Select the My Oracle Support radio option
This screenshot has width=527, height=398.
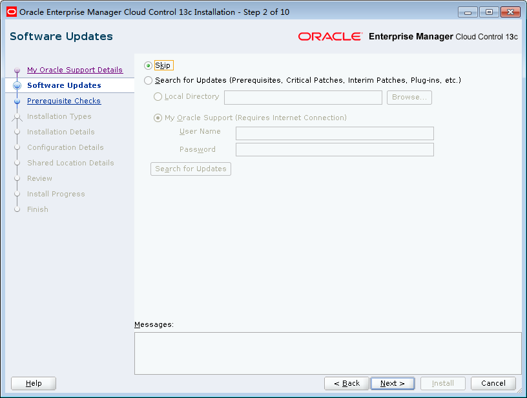point(158,118)
